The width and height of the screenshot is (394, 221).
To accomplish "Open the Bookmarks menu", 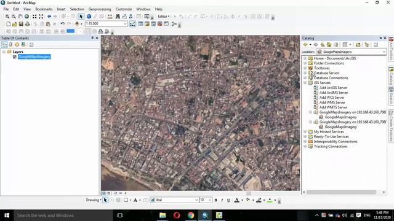I will point(44,9).
